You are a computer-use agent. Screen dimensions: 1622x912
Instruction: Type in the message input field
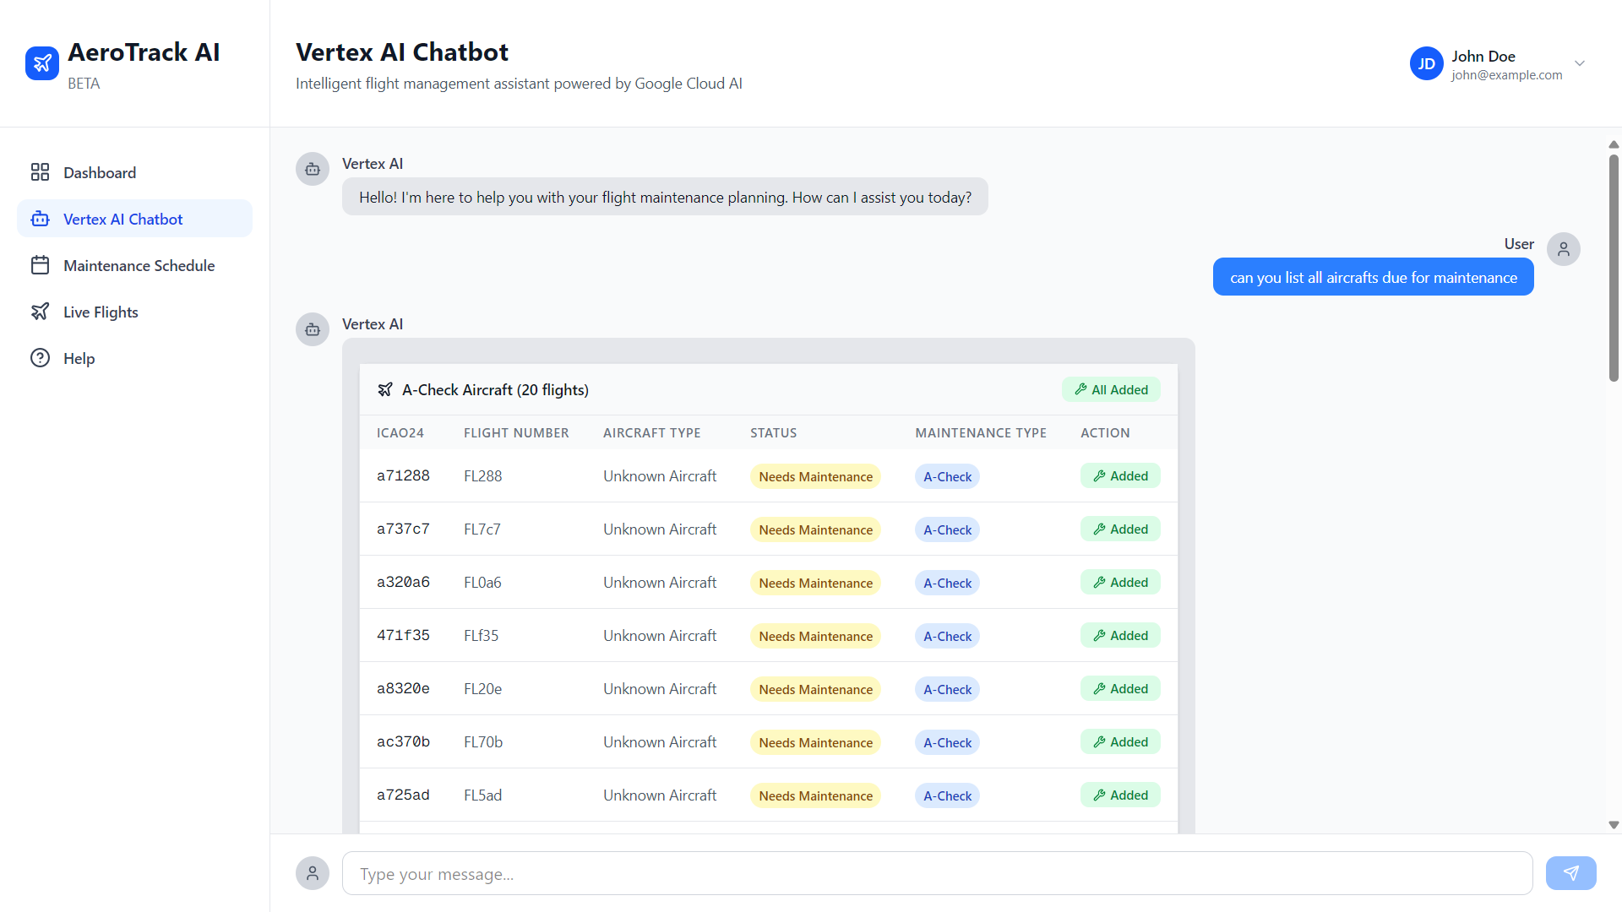coord(937,873)
